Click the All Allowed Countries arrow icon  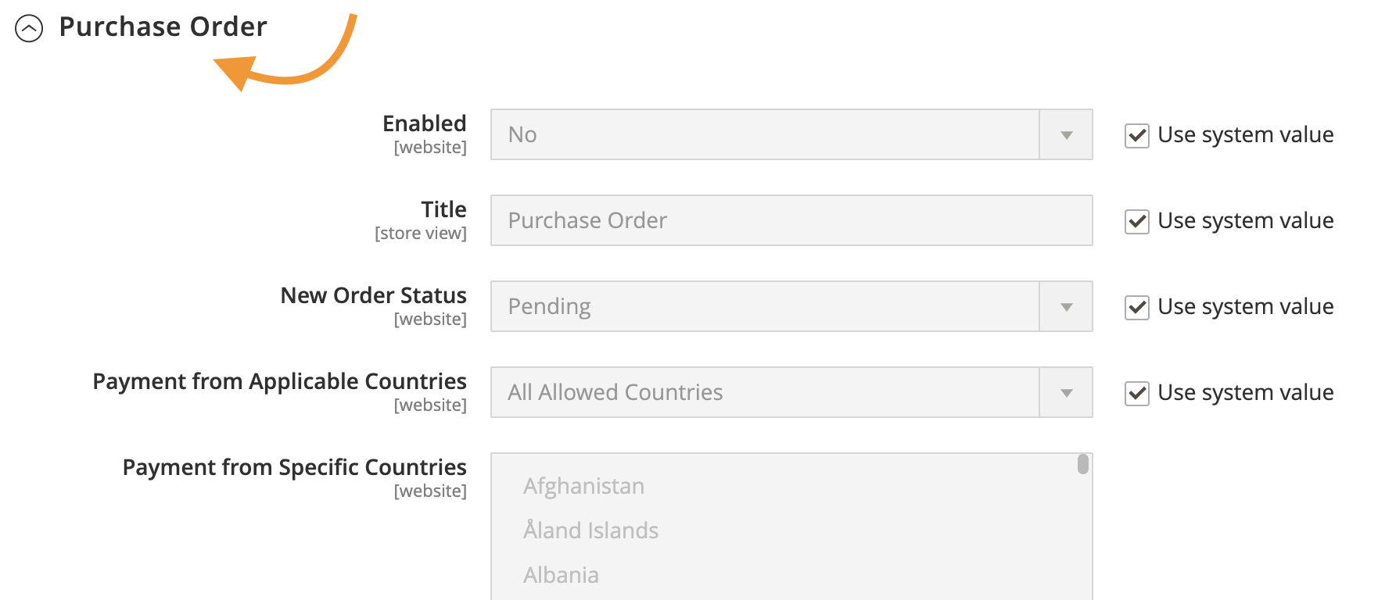pyautogui.click(x=1066, y=393)
